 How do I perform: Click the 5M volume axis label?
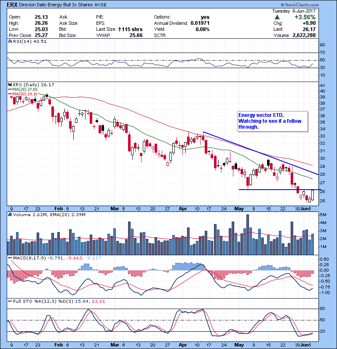323,215
